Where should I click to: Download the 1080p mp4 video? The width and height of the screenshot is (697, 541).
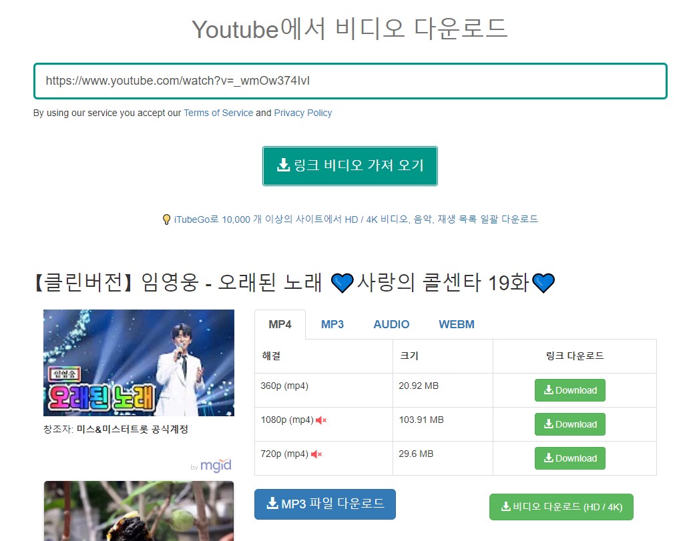[x=569, y=424]
